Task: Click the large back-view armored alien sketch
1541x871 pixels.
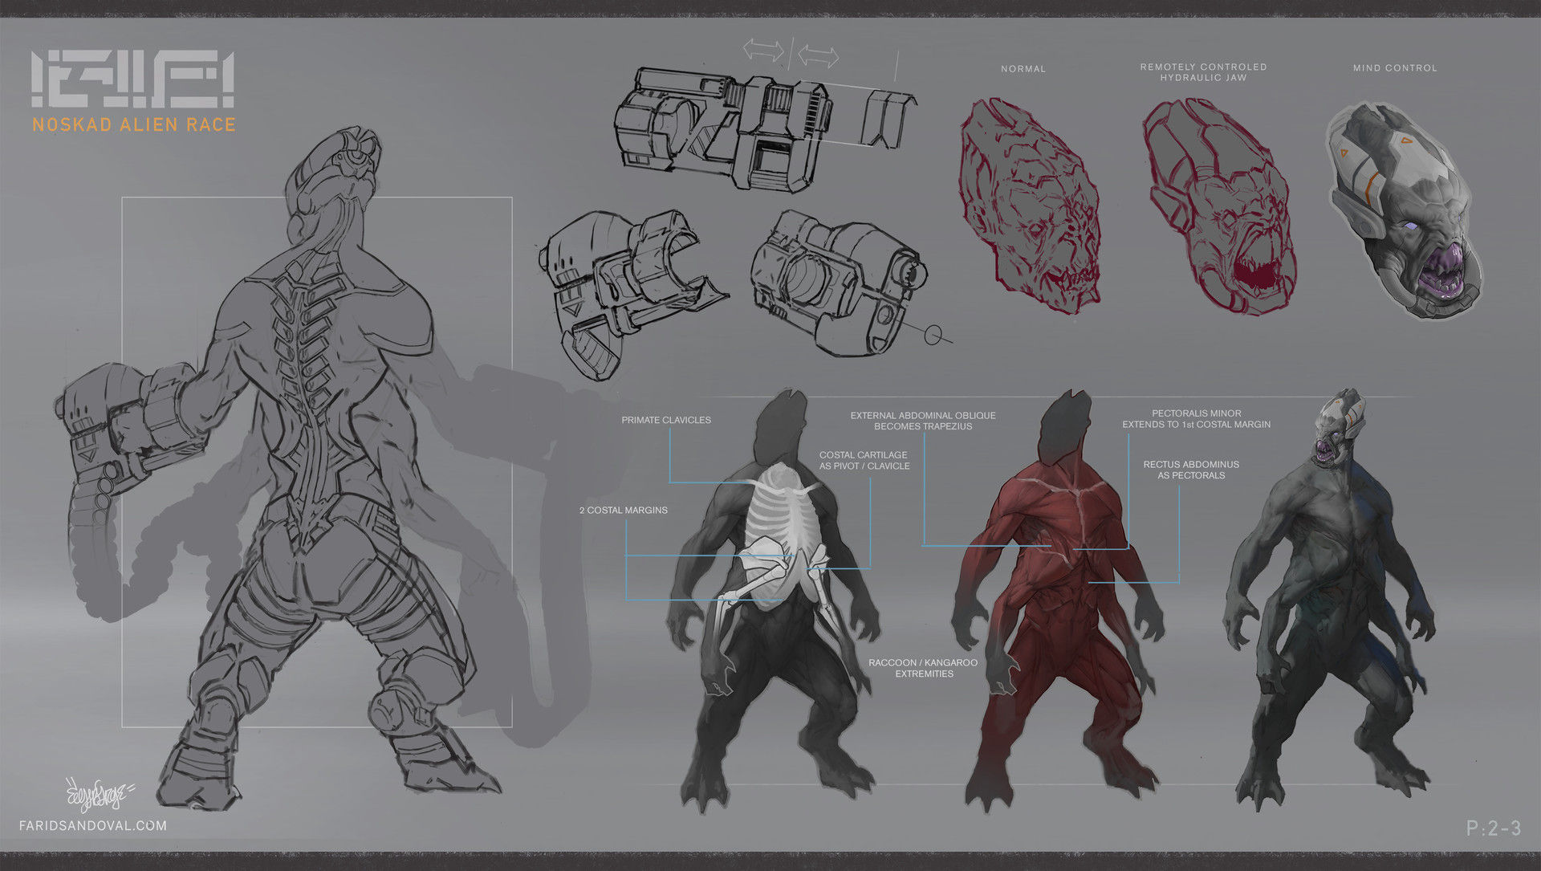Action: [x=277, y=470]
